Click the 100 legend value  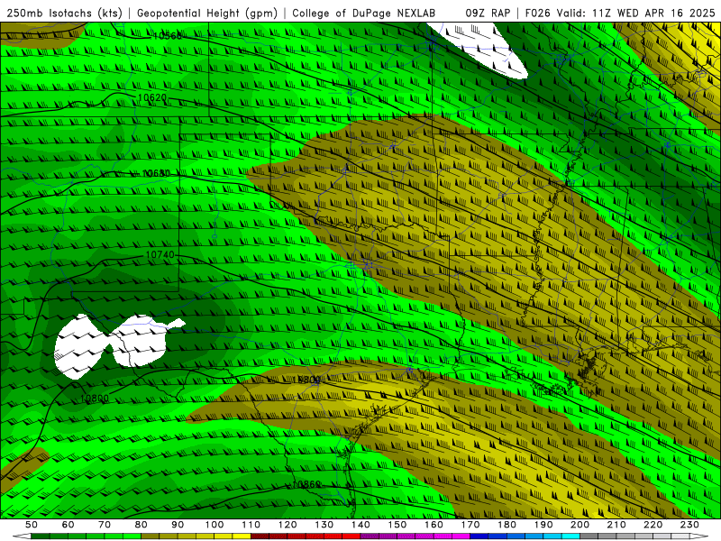coord(214,525)
